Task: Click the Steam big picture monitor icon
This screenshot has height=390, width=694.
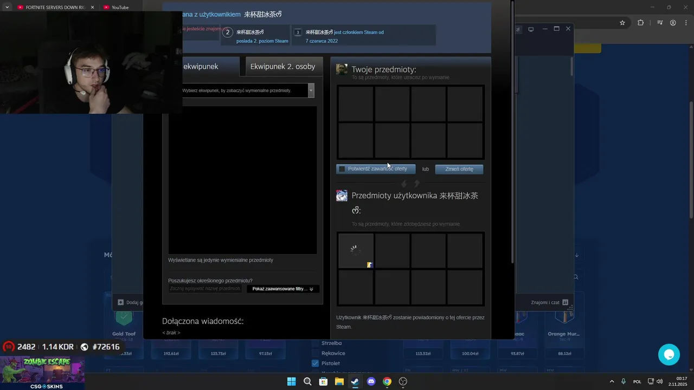Action: [531, 29]
